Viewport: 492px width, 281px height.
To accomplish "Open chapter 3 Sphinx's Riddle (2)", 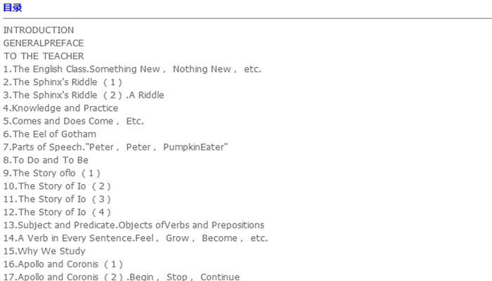I will 84,95.
